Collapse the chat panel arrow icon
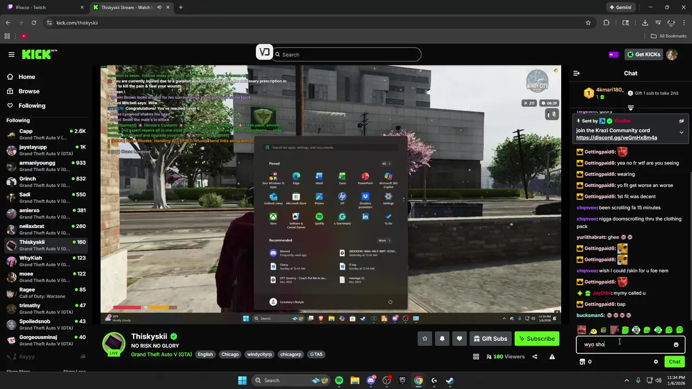 pos(576,73)
